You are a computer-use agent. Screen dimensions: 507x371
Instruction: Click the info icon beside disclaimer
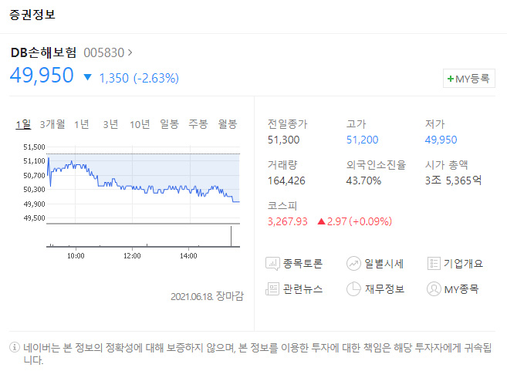click(x=15, y=347)
